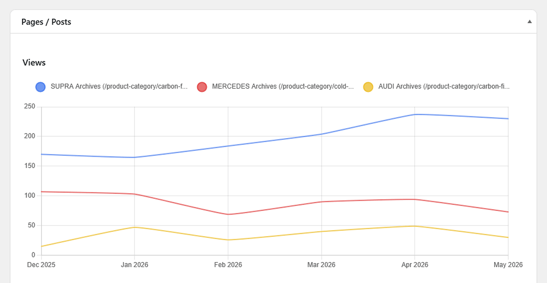Click the SUPRA line peak at Apr 2026
The height and width of the screenshot is (283, 547).
click(415, 114)
